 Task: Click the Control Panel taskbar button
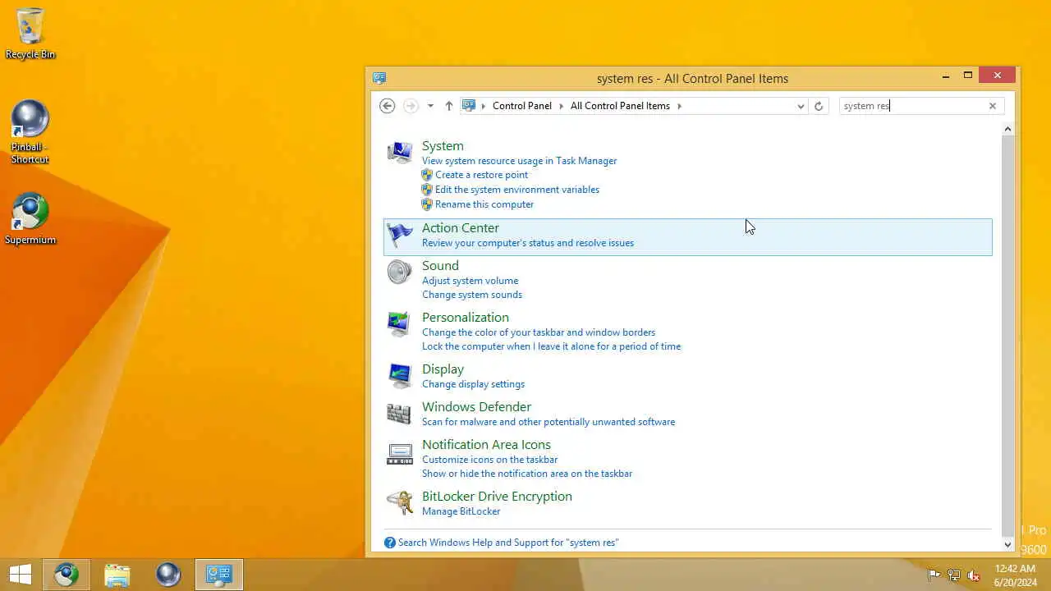coord(219,575)
